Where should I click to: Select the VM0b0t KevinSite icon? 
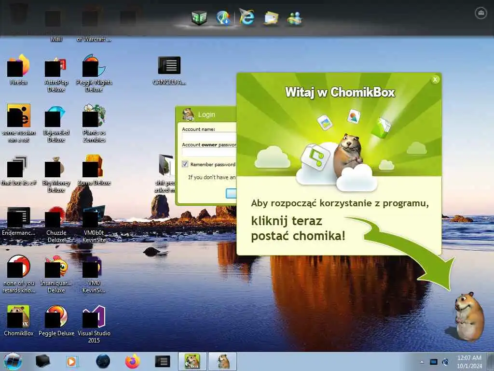coord(94,224)
